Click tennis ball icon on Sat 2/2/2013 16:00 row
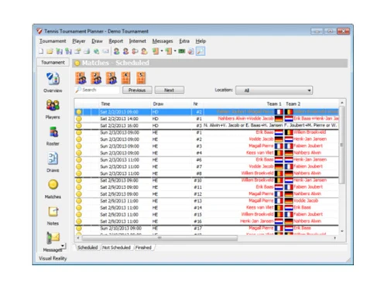The height and width of the screenshot is (290, 387). [x=79, y=125]
